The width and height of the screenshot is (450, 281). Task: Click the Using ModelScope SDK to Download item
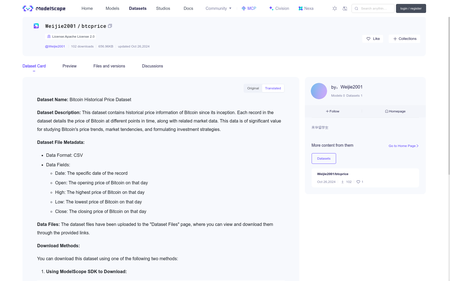86,271
